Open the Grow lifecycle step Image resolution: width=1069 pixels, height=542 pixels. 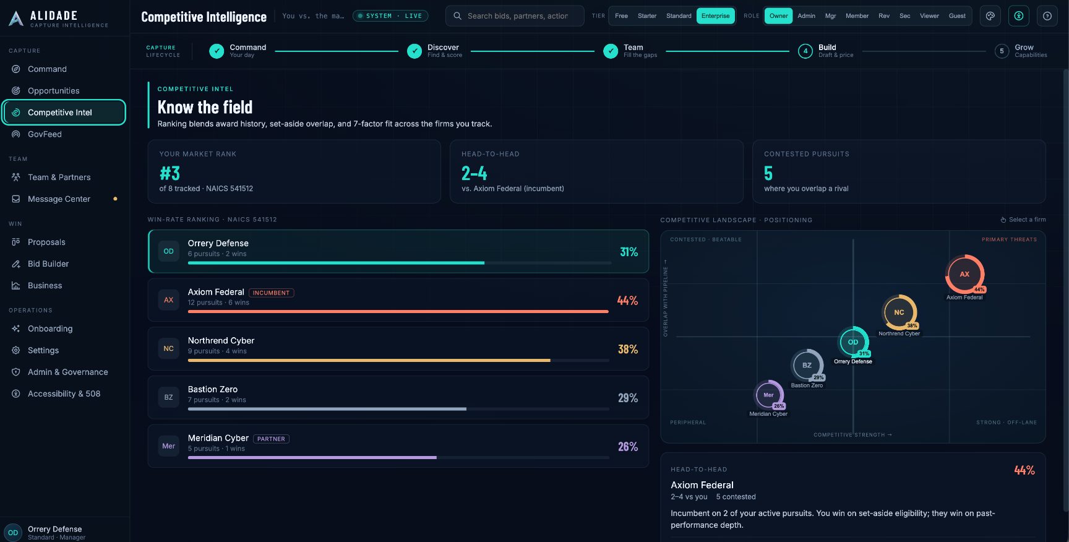1021,51
